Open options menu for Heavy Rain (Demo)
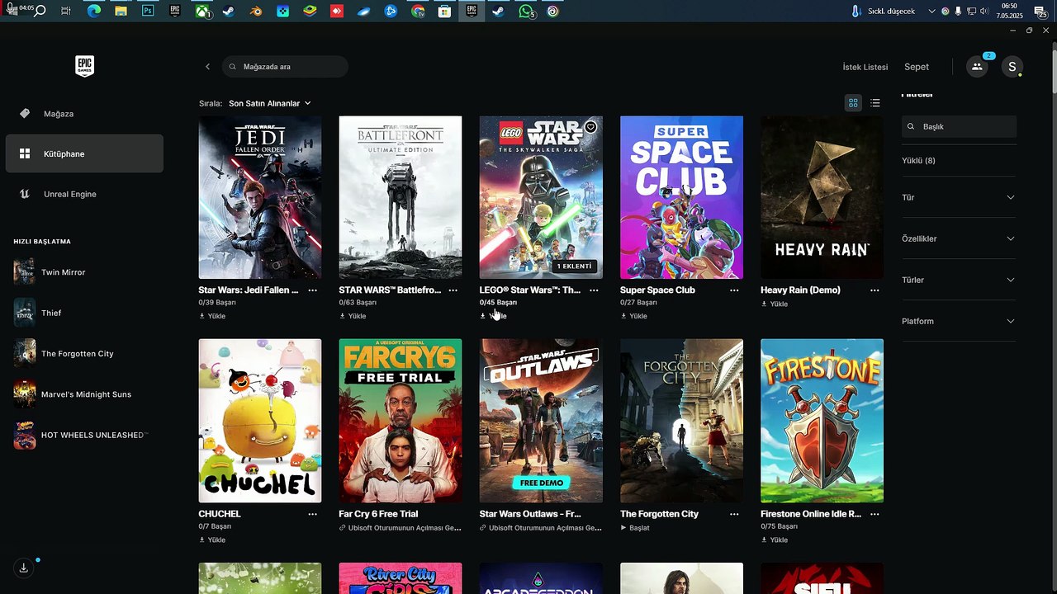 tap(875, 290)
